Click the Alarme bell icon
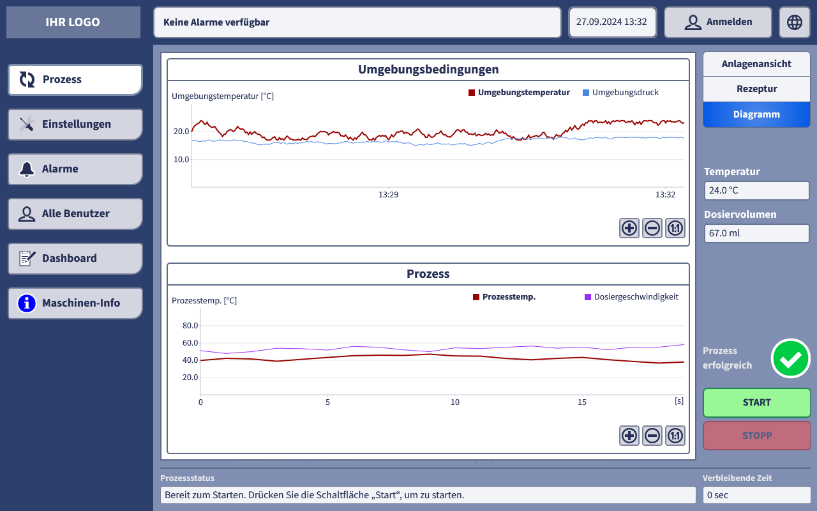This screenshot has width=817, height=511. [x=27, y=169]
